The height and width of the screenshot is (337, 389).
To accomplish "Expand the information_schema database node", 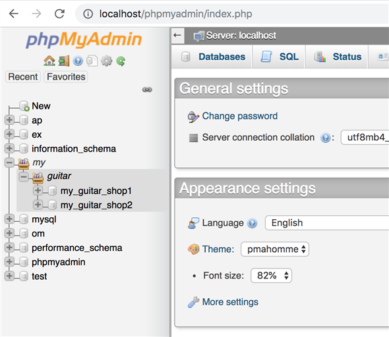I will (x=9, y=149).
